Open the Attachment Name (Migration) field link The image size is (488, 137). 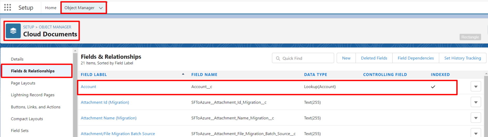pos(109,118)
